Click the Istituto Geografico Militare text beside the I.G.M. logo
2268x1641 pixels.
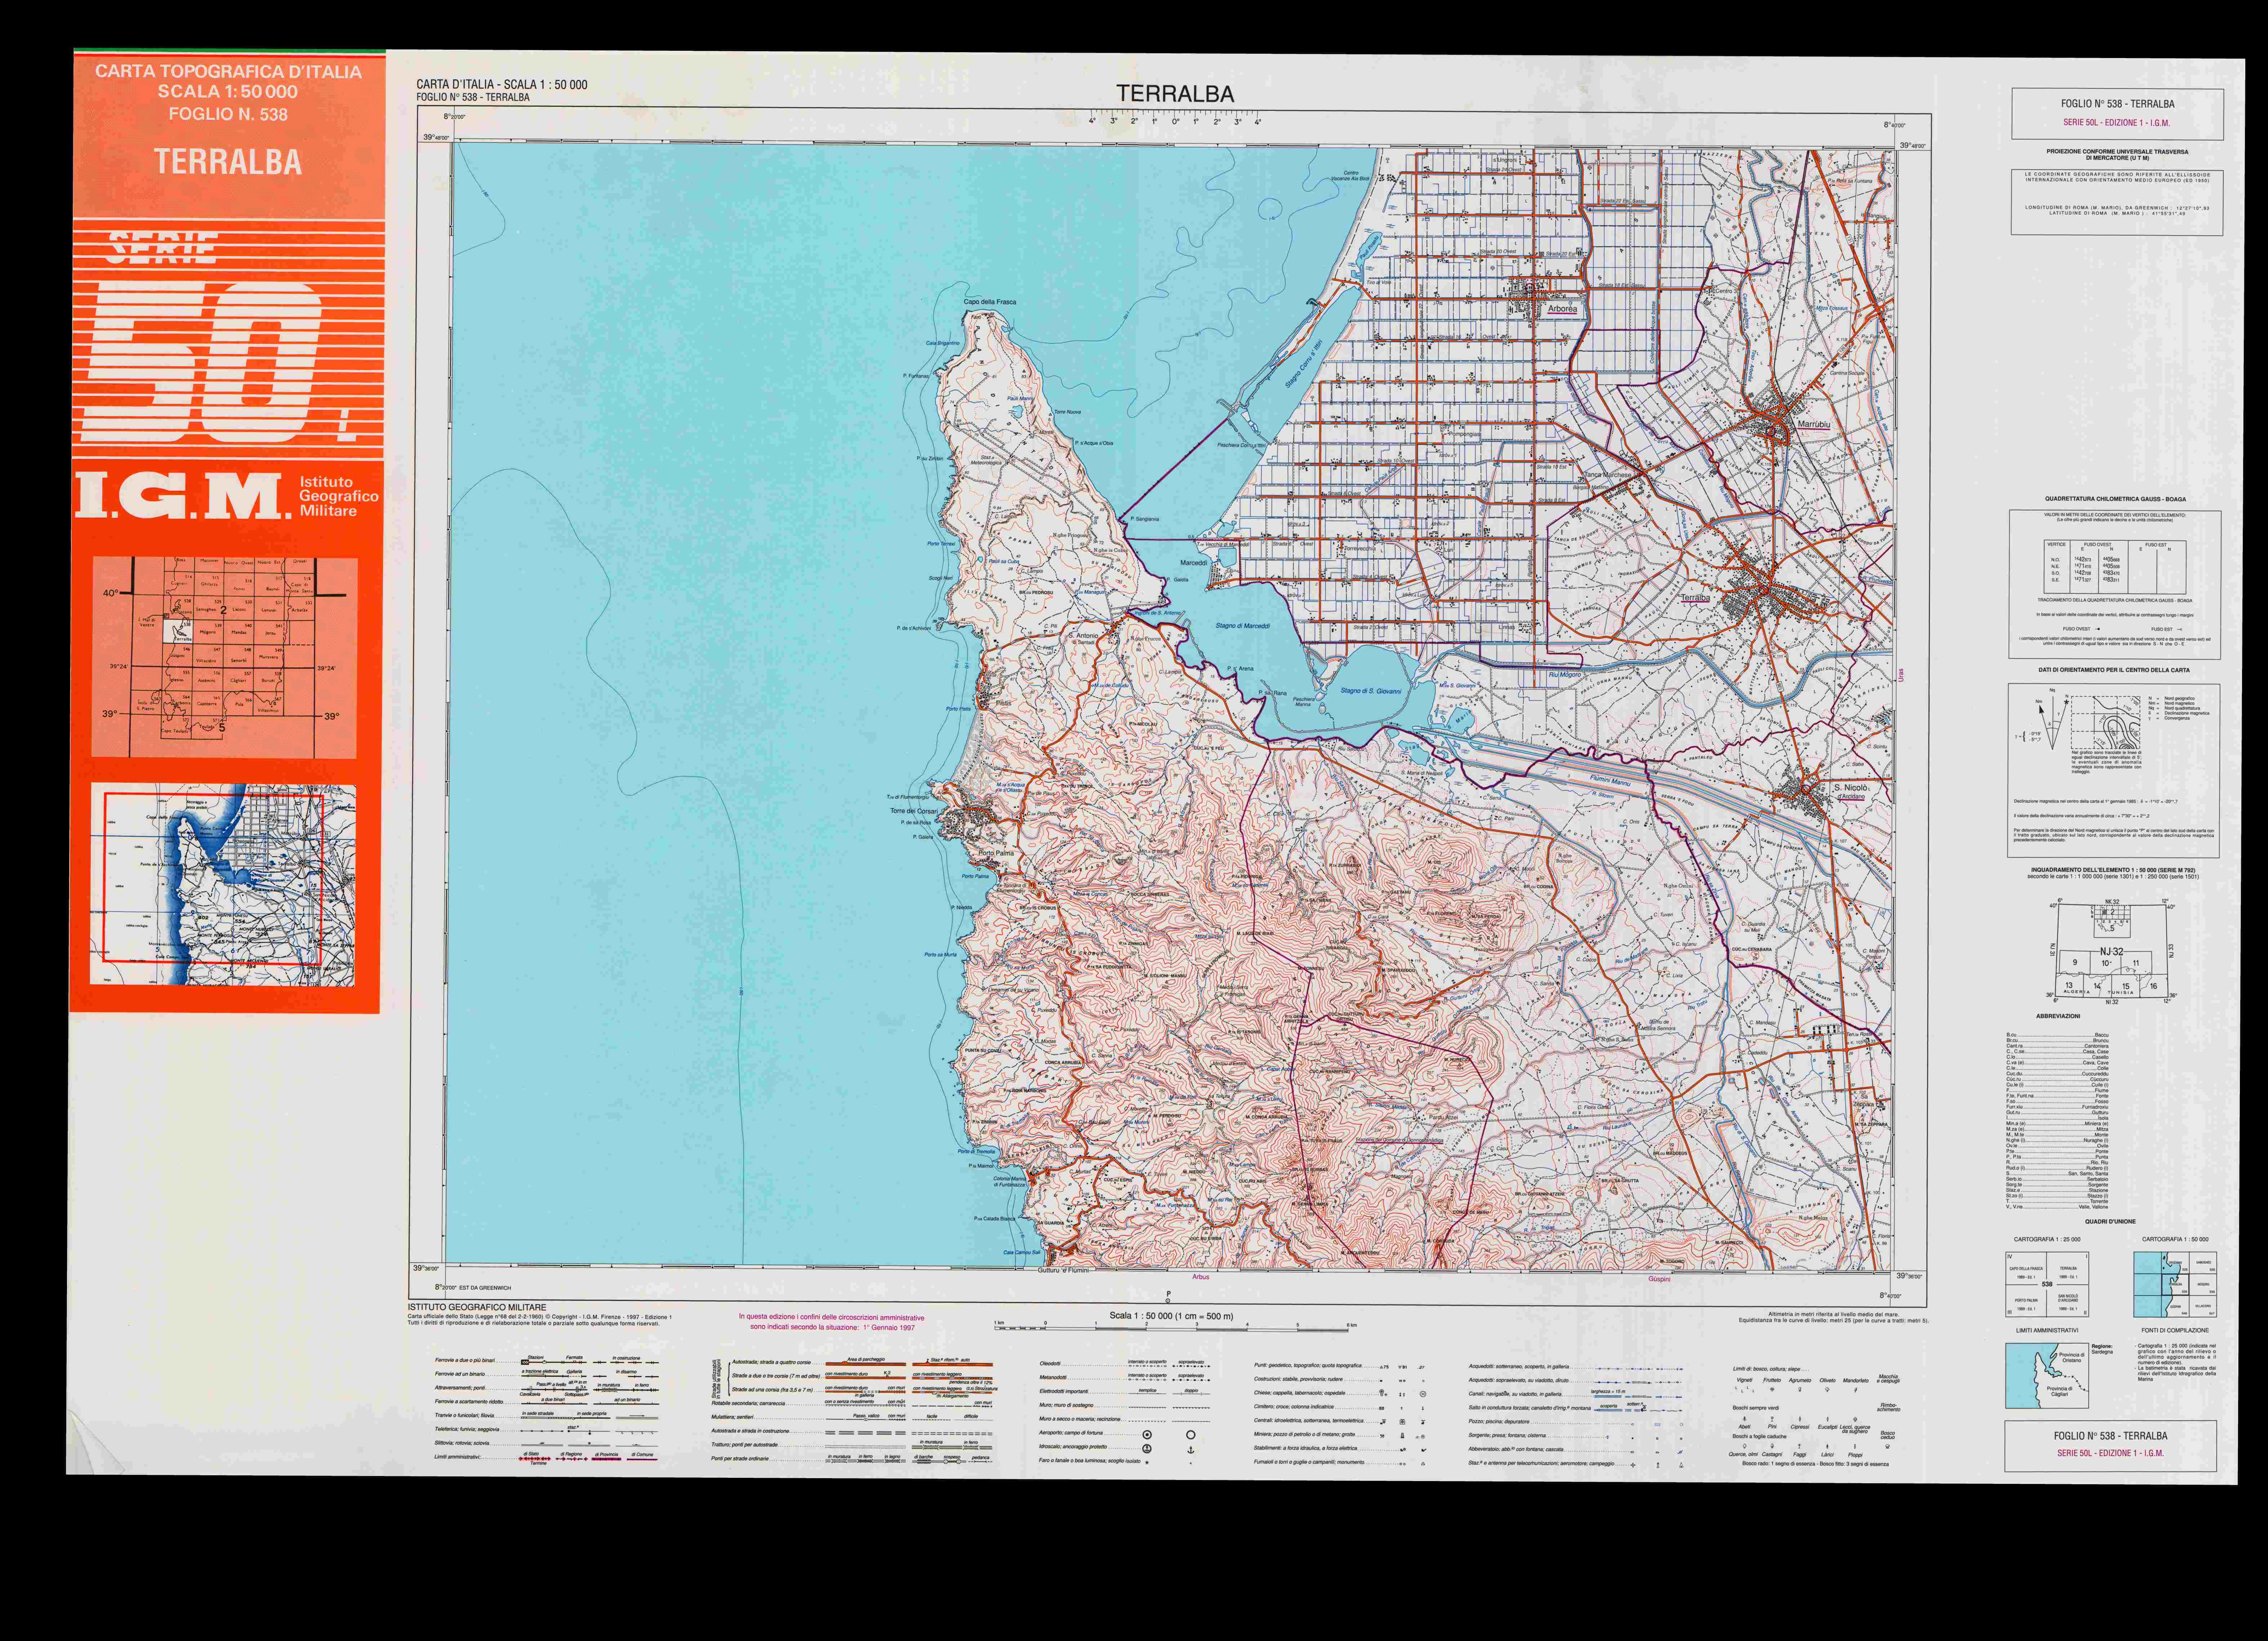click(339, 496)
